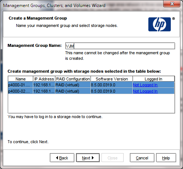Select the p4000-01 storage node row

pos(91,85)
